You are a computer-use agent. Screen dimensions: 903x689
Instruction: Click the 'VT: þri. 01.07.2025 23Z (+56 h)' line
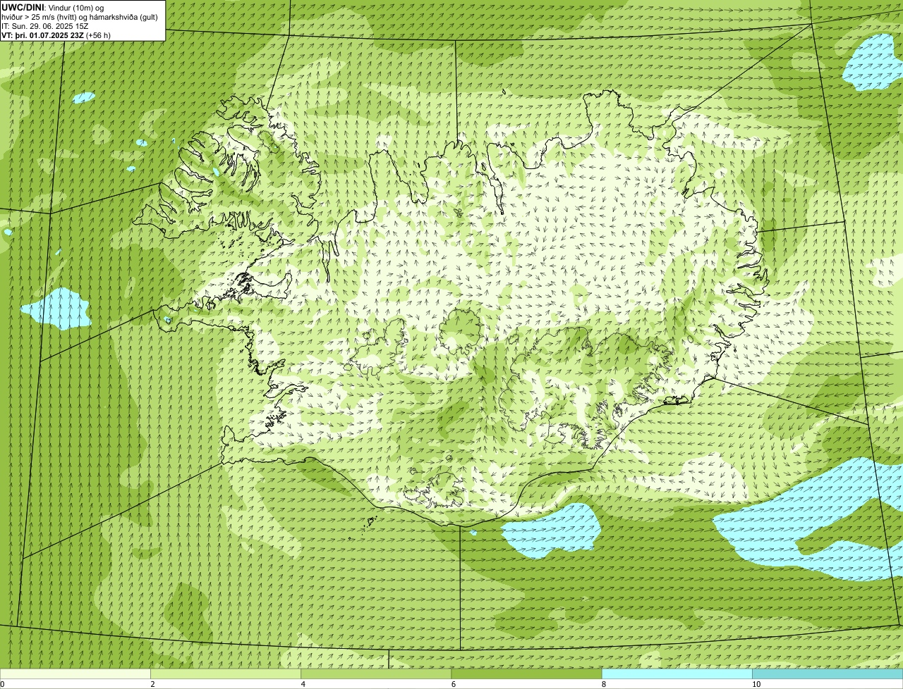click(x=56, y=35)
